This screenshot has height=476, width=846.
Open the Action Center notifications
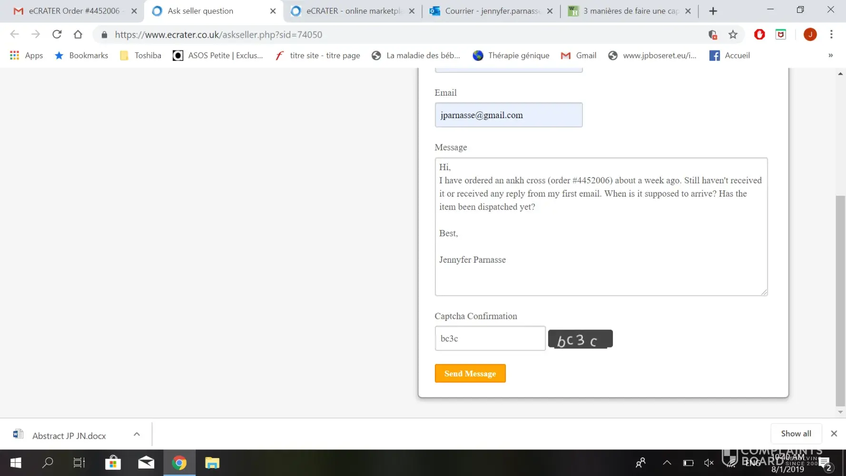click(x=825, y=464)
